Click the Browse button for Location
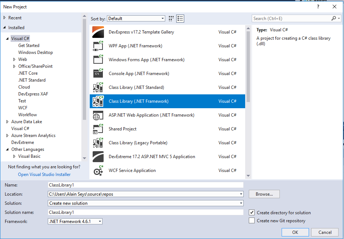The image size is (344, 239). click(264, 194)
